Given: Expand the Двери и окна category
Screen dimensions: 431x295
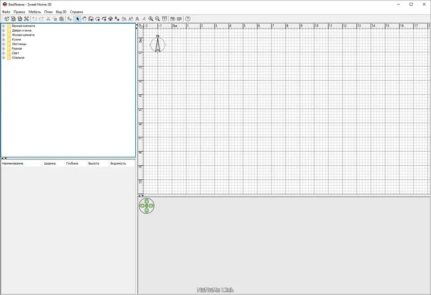Looking at the screenshot, I should 4,31.
